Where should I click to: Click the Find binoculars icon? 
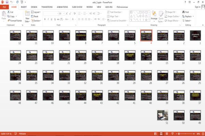[x=183, y=12]
